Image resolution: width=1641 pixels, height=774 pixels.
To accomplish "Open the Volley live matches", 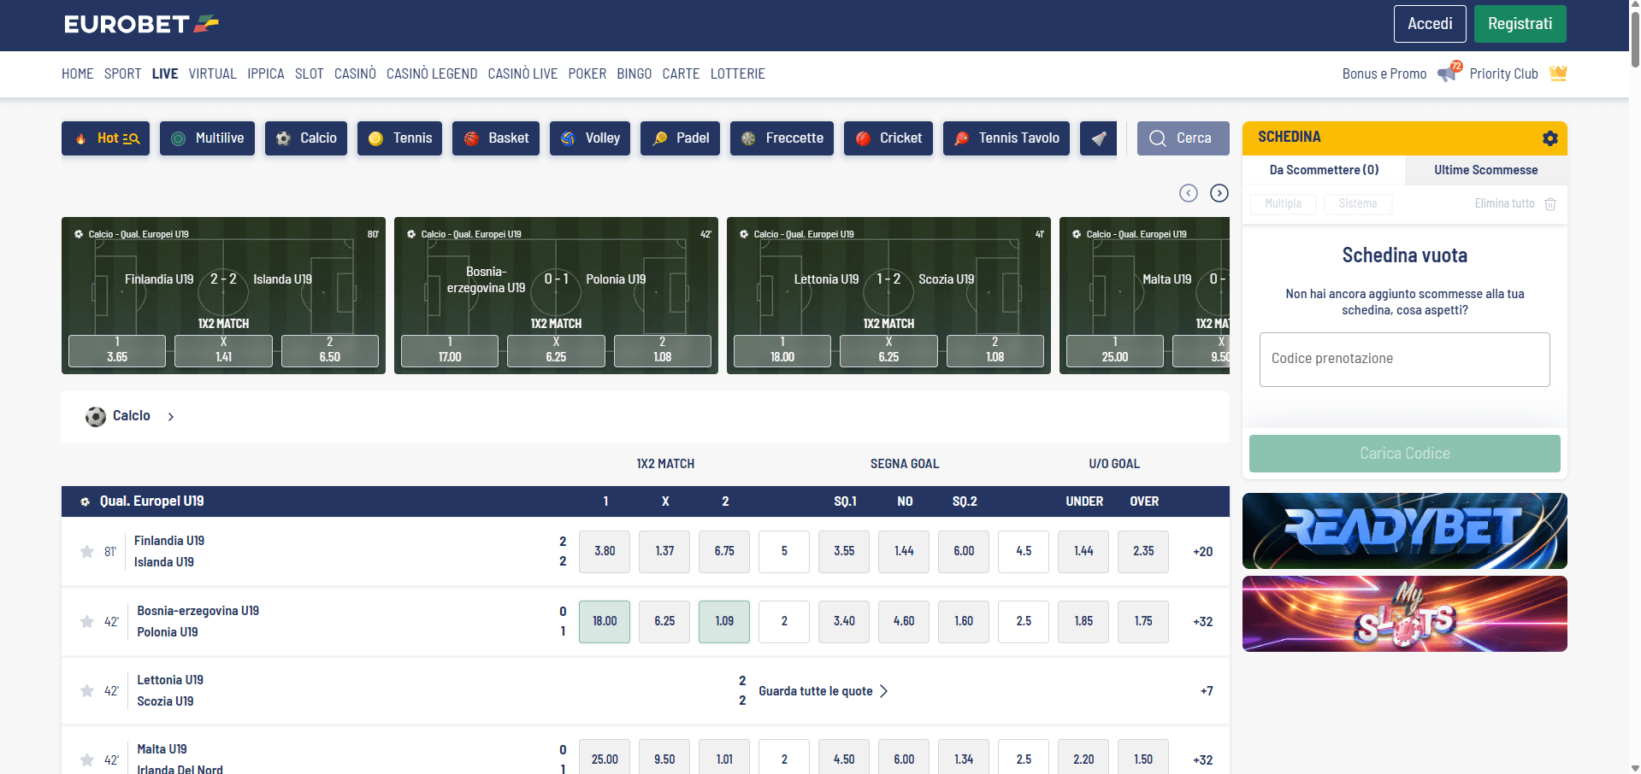I will coord(589,138).
